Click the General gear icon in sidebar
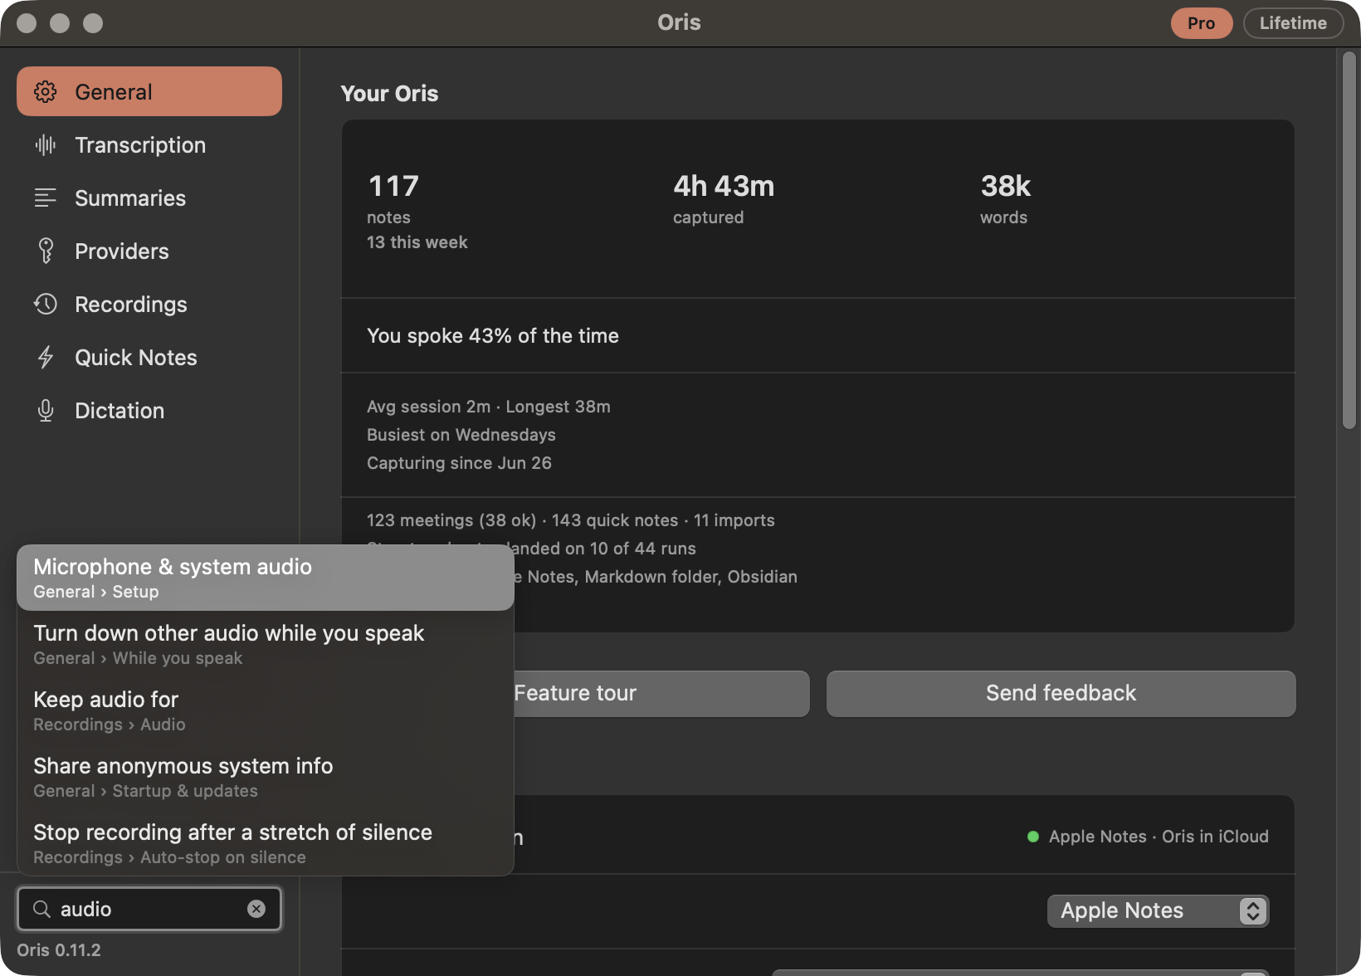 46,91
